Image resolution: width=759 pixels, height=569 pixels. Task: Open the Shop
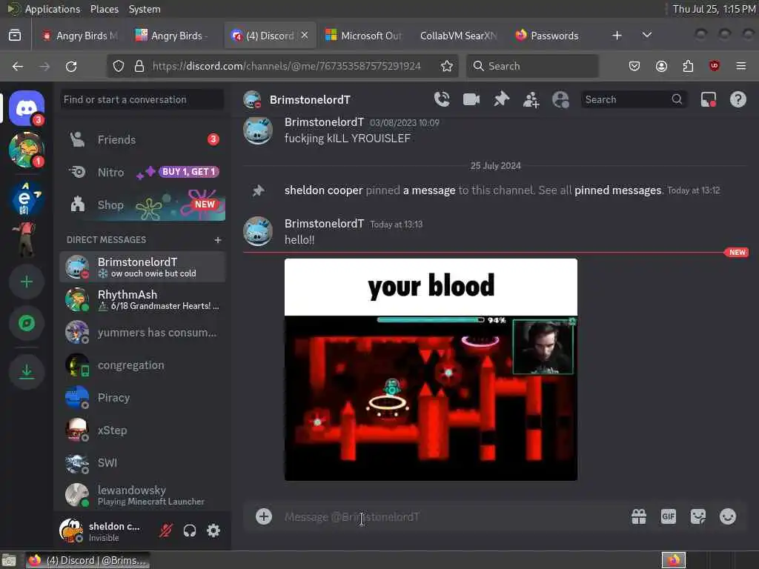(x=142, y=204)
